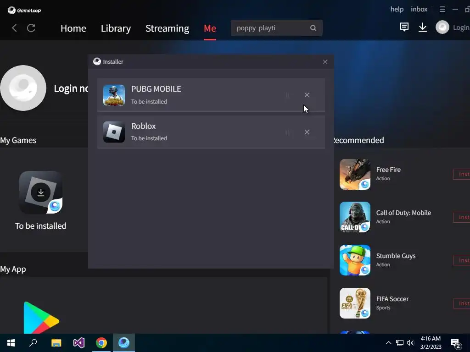This screenshot has height=352, width=470.
Task: Minimize the GameLoop window
Action: coord(455,9)
